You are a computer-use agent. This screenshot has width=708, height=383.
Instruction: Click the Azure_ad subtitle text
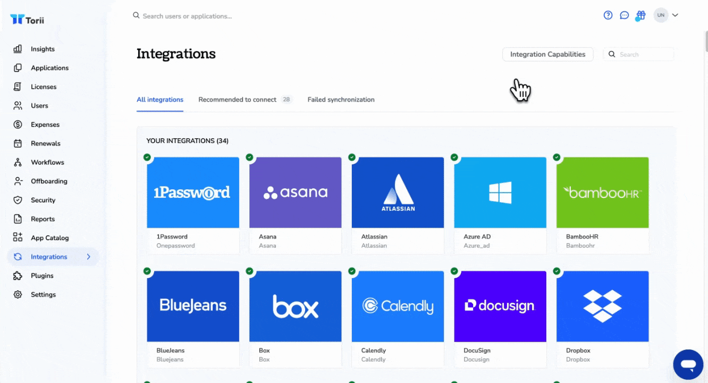pyautogui.click(x=476, y=246)
